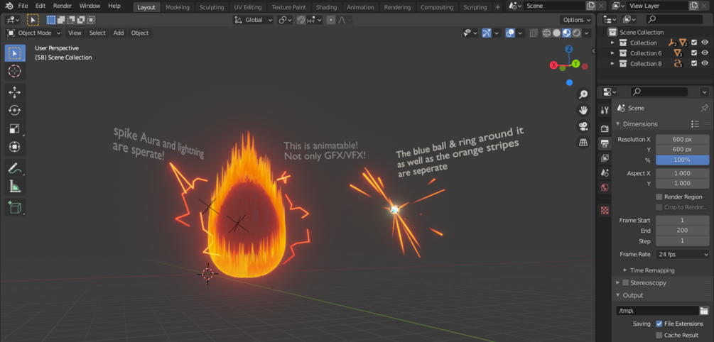Toggle the File Extensions checkbox
The height and width of the screenshot is (342, 714).
click(659, 324)
